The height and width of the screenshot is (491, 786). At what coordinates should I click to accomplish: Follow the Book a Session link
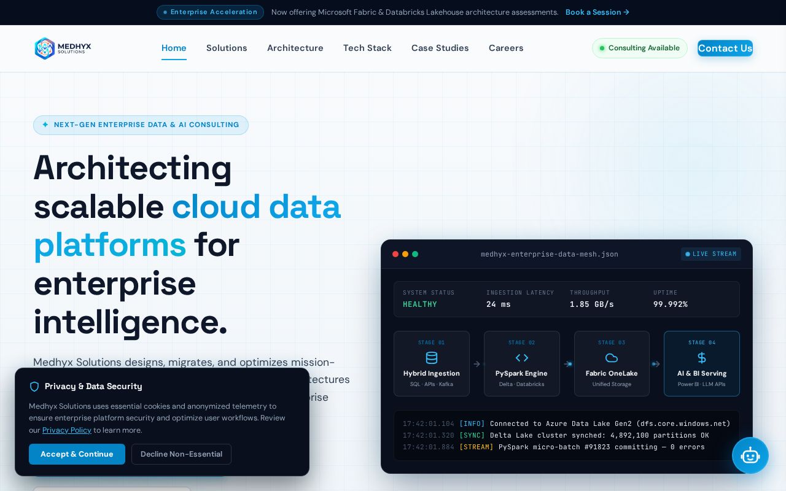tap(597, 12)
